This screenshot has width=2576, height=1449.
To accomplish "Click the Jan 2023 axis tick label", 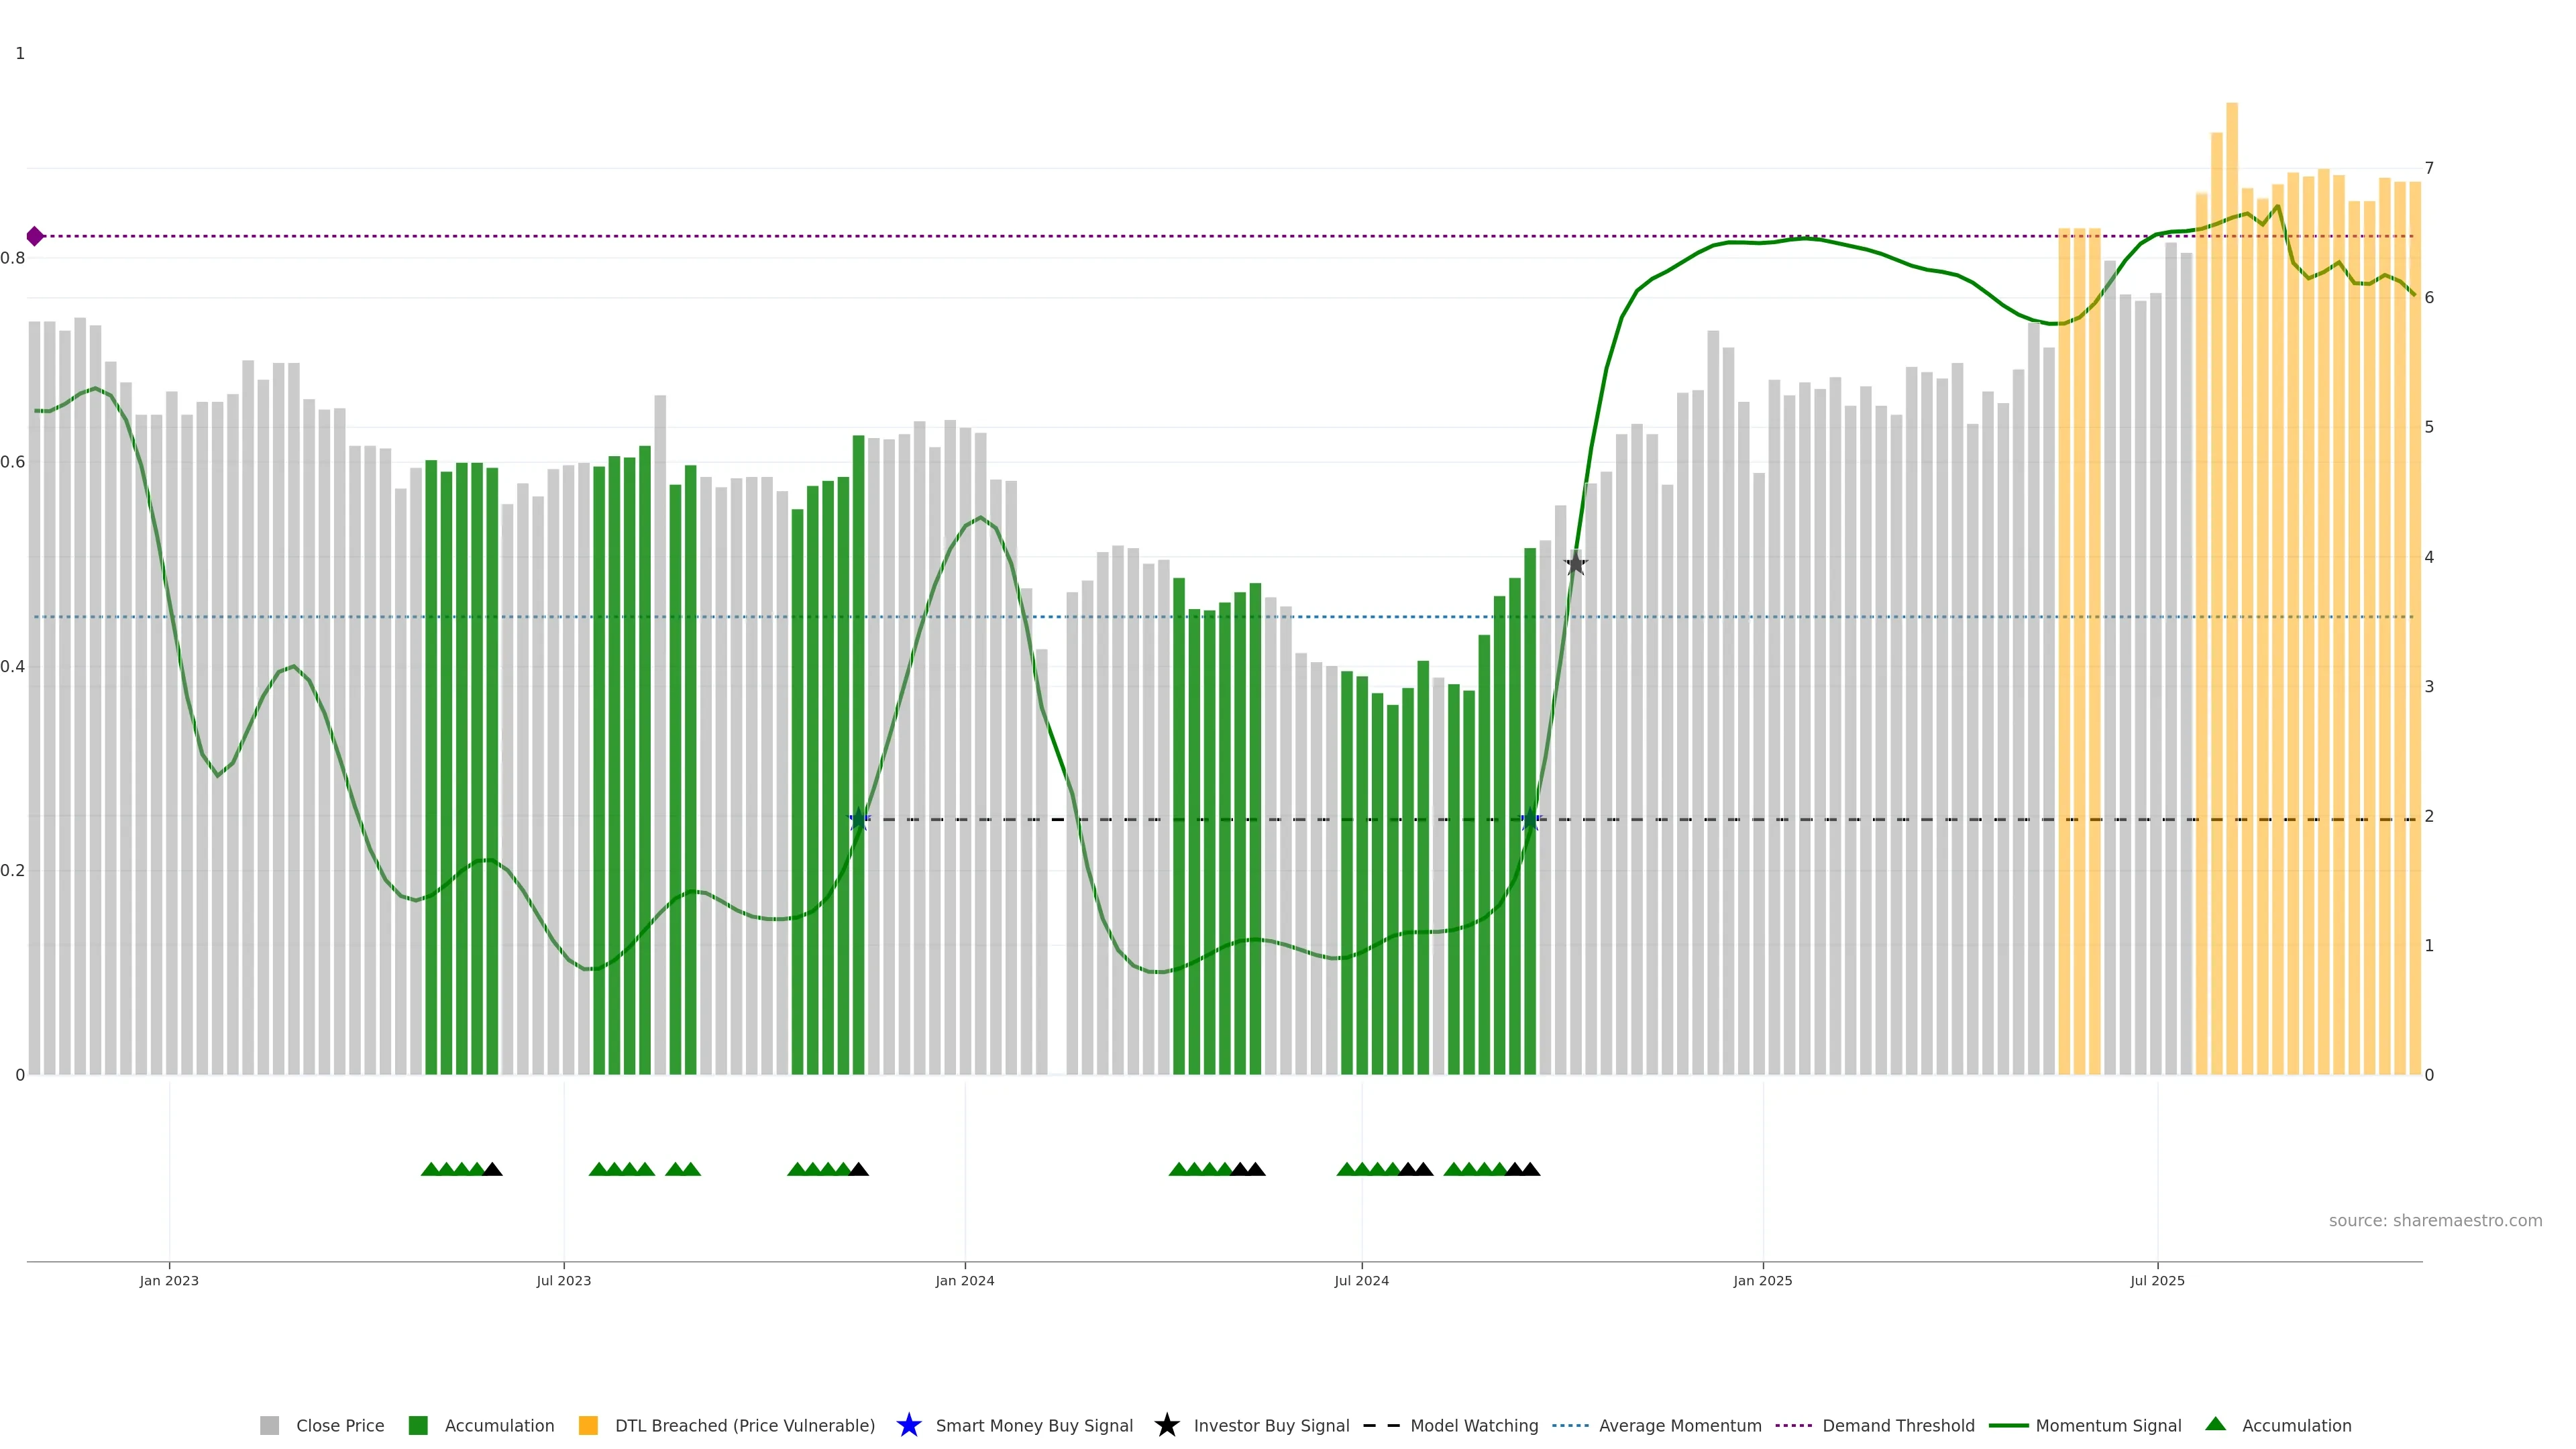I will [169, 1280].
